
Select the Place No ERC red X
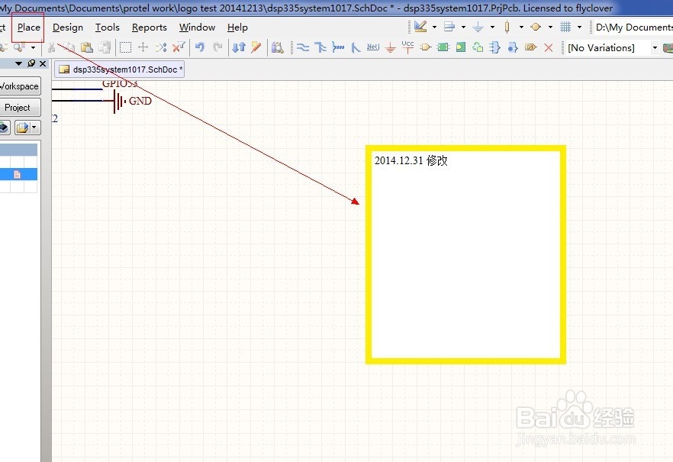(x=548, y=47)
